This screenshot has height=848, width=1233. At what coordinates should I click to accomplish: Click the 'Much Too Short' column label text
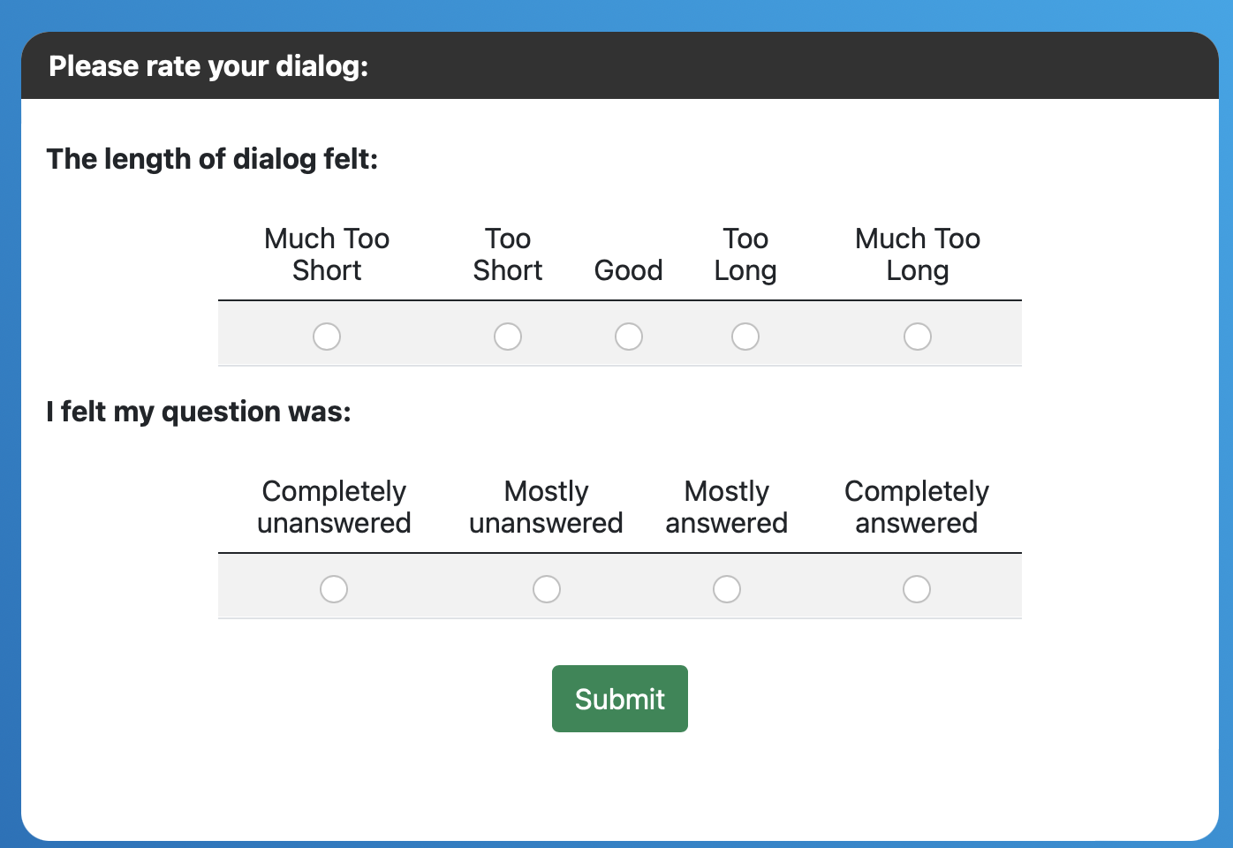(327, 254)
